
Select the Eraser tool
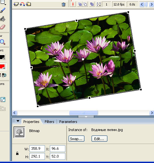pyautogui.click(x=3, y=27)
